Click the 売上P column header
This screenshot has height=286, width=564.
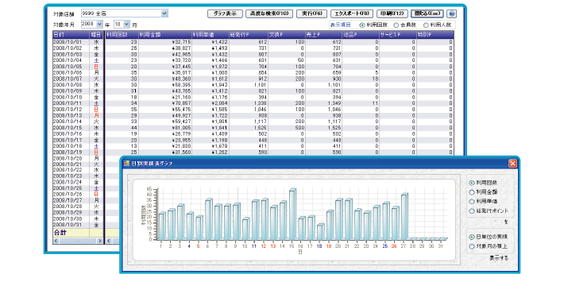click(324, 35)
